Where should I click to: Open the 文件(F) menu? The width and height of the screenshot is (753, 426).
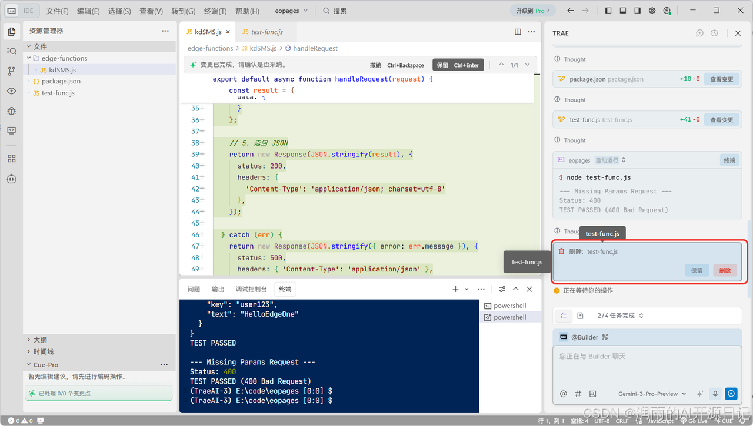(x=57, y=11)
